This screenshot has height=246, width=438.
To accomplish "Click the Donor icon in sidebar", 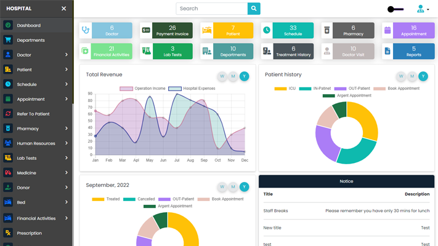I will 8,188.
